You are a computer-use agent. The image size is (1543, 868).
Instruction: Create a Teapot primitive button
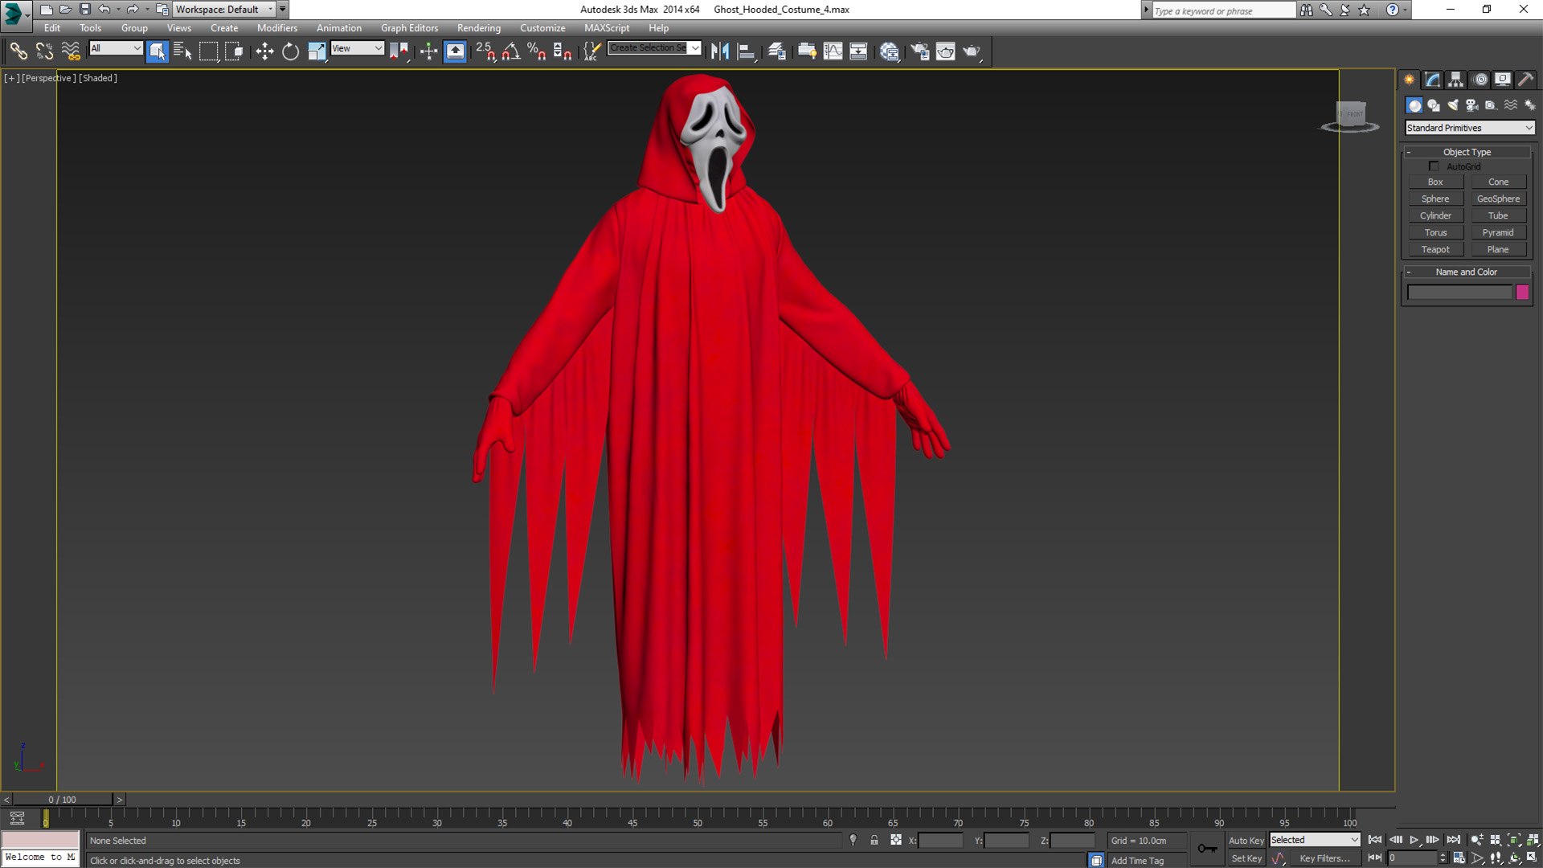1435,250
